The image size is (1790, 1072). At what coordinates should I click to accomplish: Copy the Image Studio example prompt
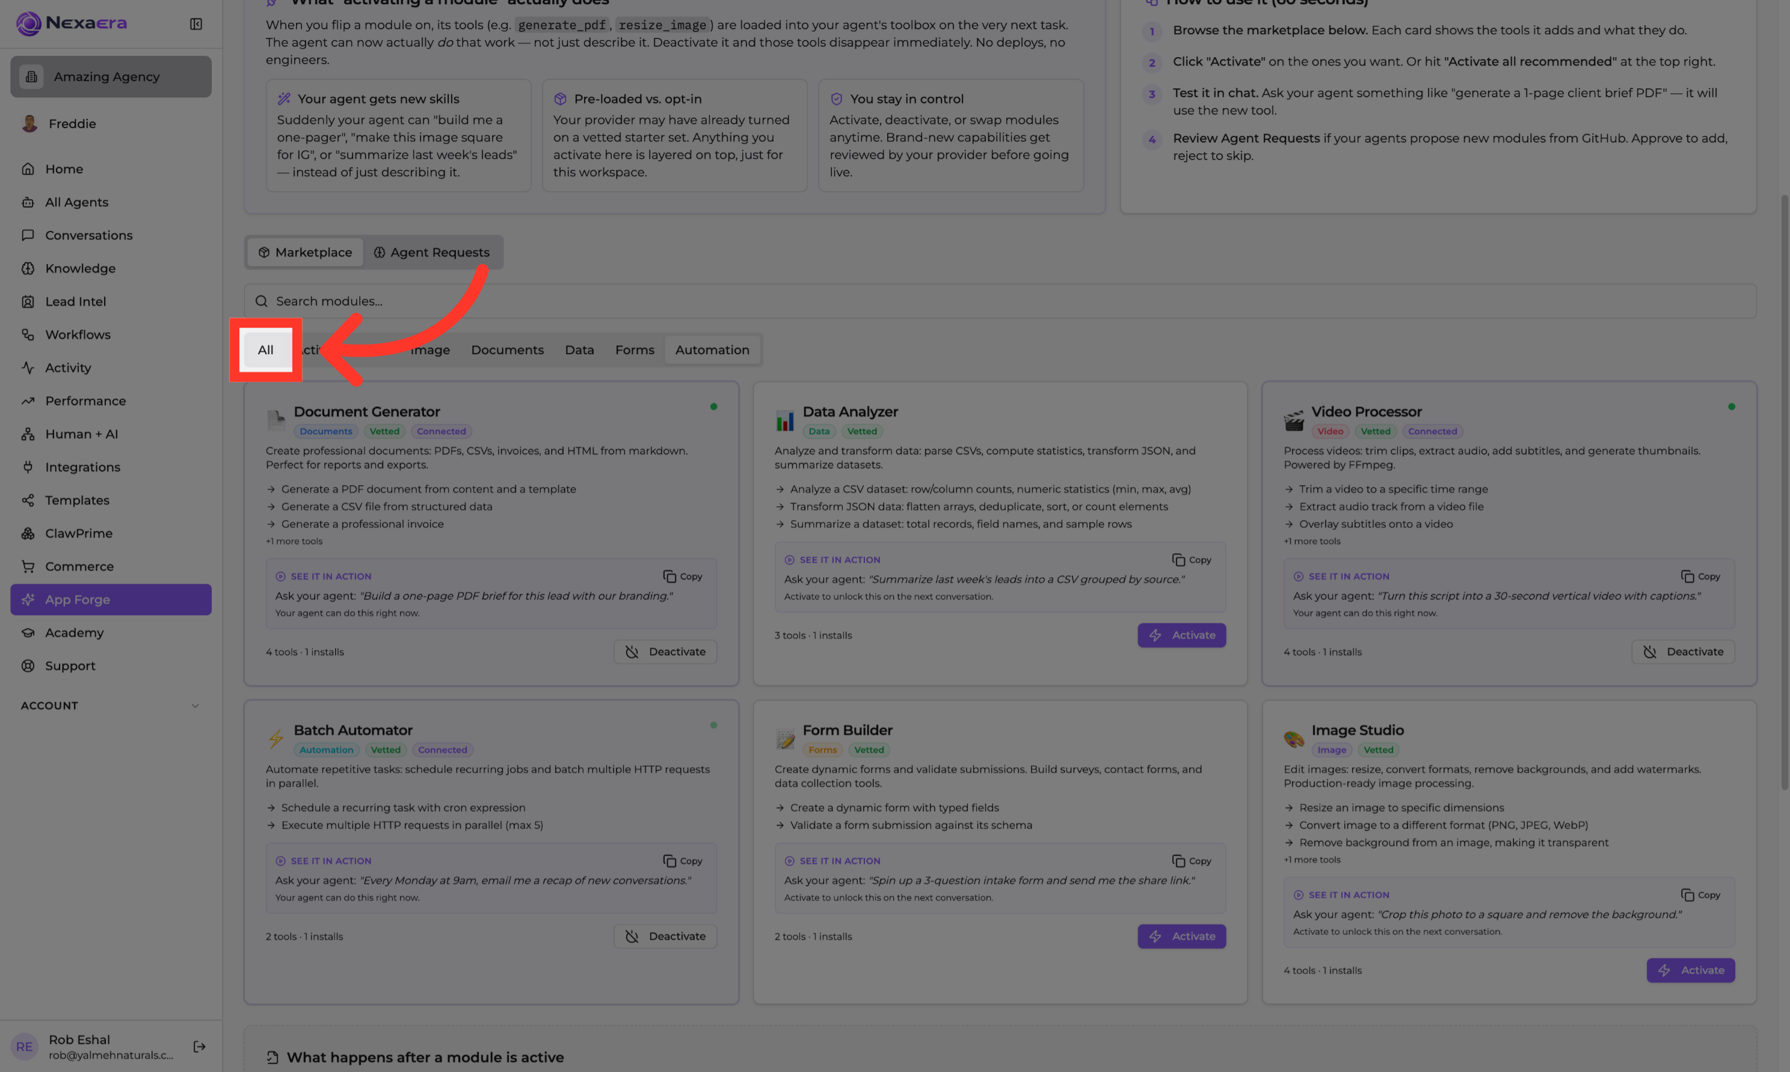click(x=1700, y=895)
